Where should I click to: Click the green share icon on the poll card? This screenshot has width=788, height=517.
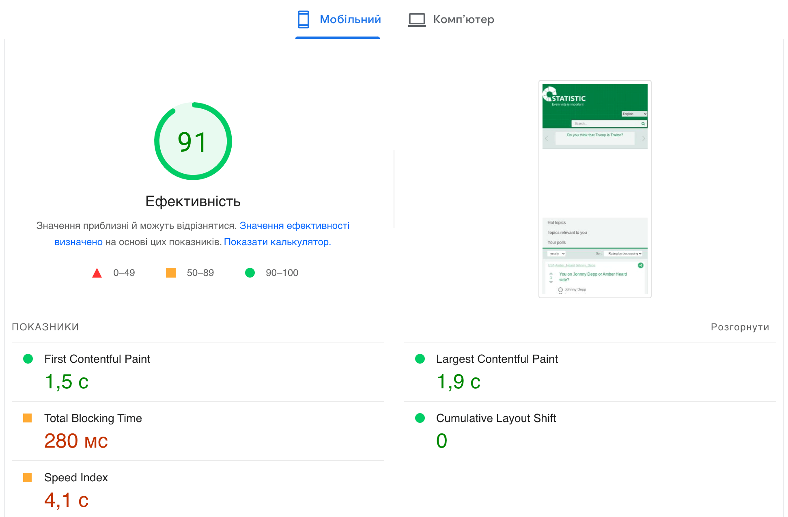(640, 265)
